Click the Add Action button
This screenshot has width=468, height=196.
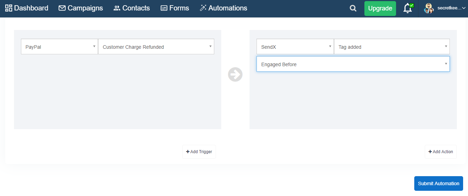[x=440, y=152]
